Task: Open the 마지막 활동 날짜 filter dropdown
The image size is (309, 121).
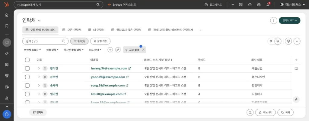Action: click(74, 50)
